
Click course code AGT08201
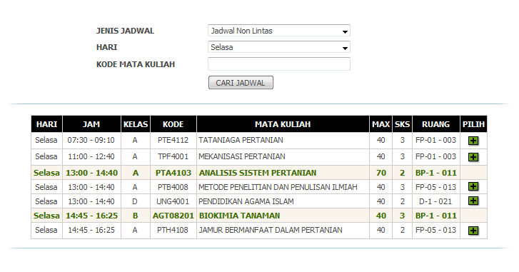point(173,216)
